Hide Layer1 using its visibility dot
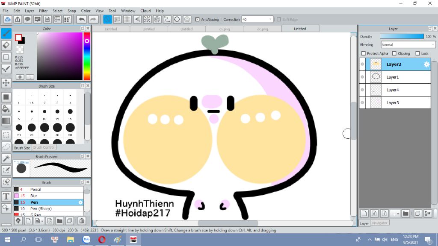The width and height of the screenshot is (438, 246). click(x=362, y=77)
